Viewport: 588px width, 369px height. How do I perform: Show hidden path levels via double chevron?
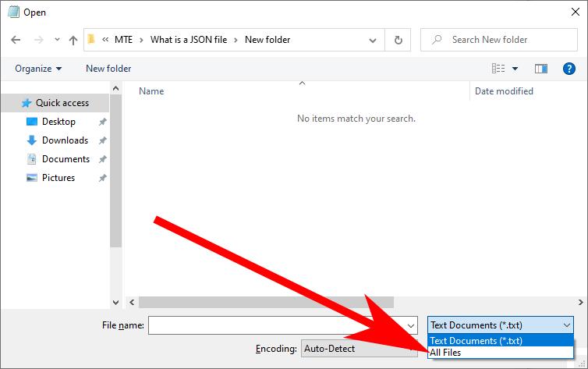click(105, 39)
